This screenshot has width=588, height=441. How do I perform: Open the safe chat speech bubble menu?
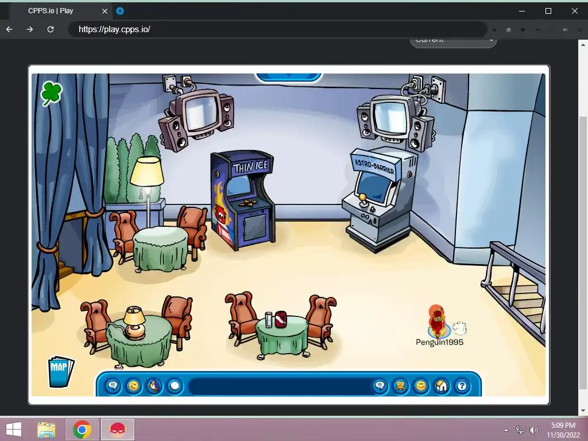click(x=113, y=386)
